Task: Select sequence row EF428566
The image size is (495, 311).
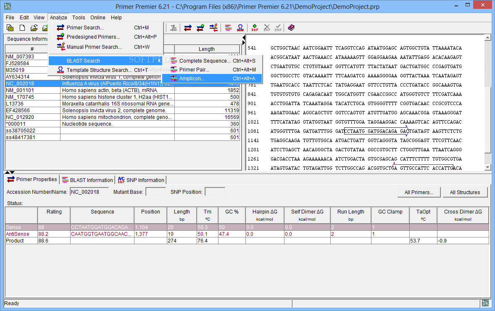Action: pos(122,111)
